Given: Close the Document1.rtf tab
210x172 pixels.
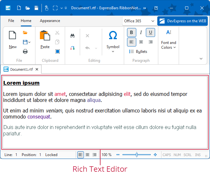Looking at the screenshot, I should pyautogui.click(x=37, y=69).
